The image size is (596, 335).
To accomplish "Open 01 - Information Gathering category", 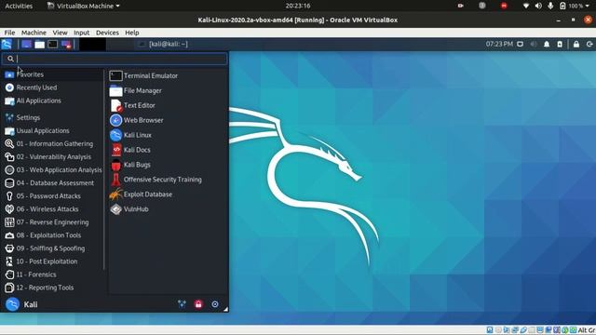I will [52, 144].
